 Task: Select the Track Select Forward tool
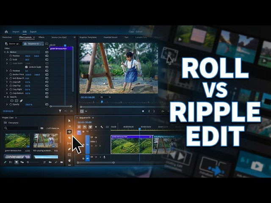(69, 126)
